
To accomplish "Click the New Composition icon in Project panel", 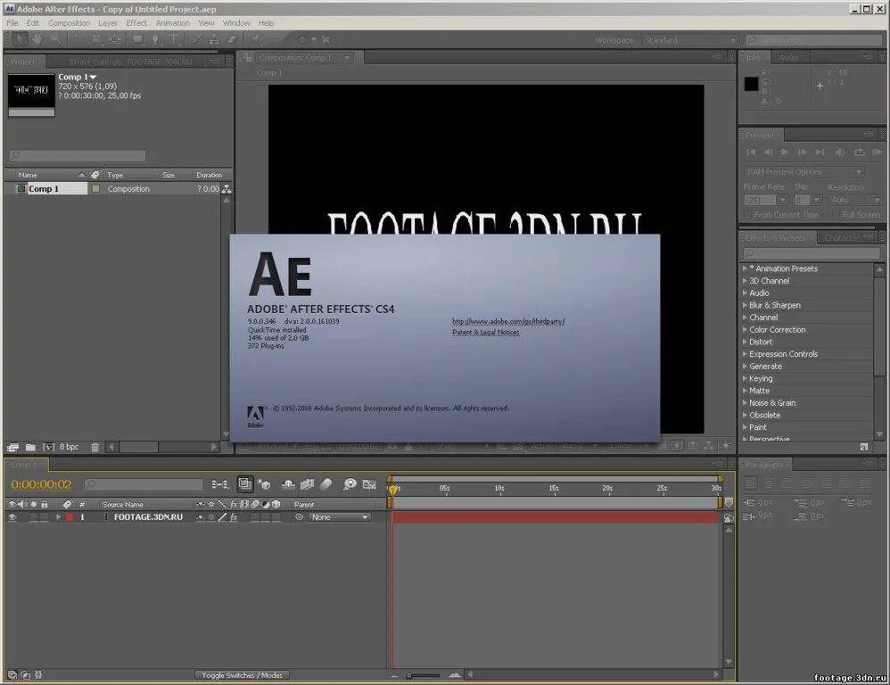I will click(49, 447).
